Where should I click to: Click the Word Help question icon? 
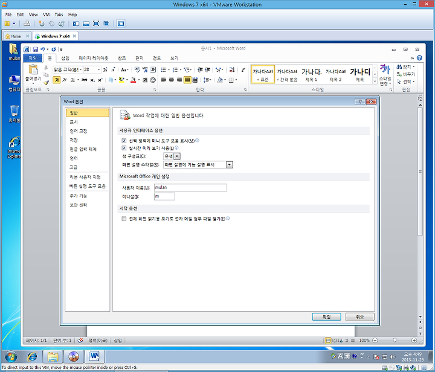tap(419, 58)
